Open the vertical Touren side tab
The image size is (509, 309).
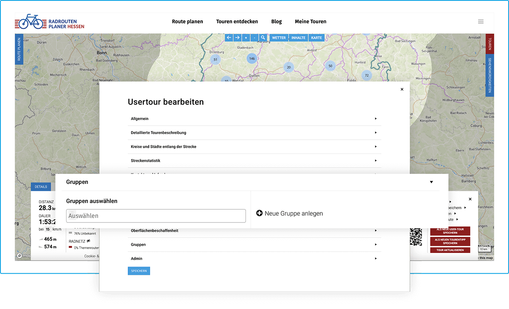(x=490, y=44)
